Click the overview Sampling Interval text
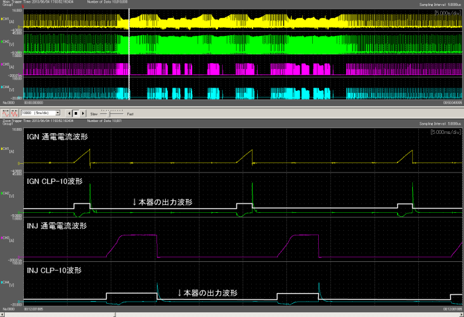Screen dimensions: 464x317 [440, 5]
